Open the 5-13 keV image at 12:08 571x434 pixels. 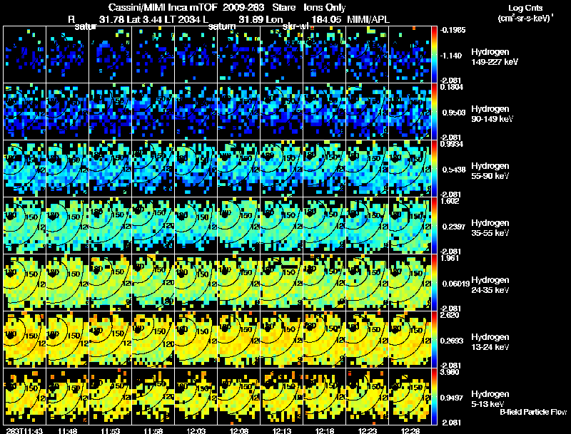[239, 396]
